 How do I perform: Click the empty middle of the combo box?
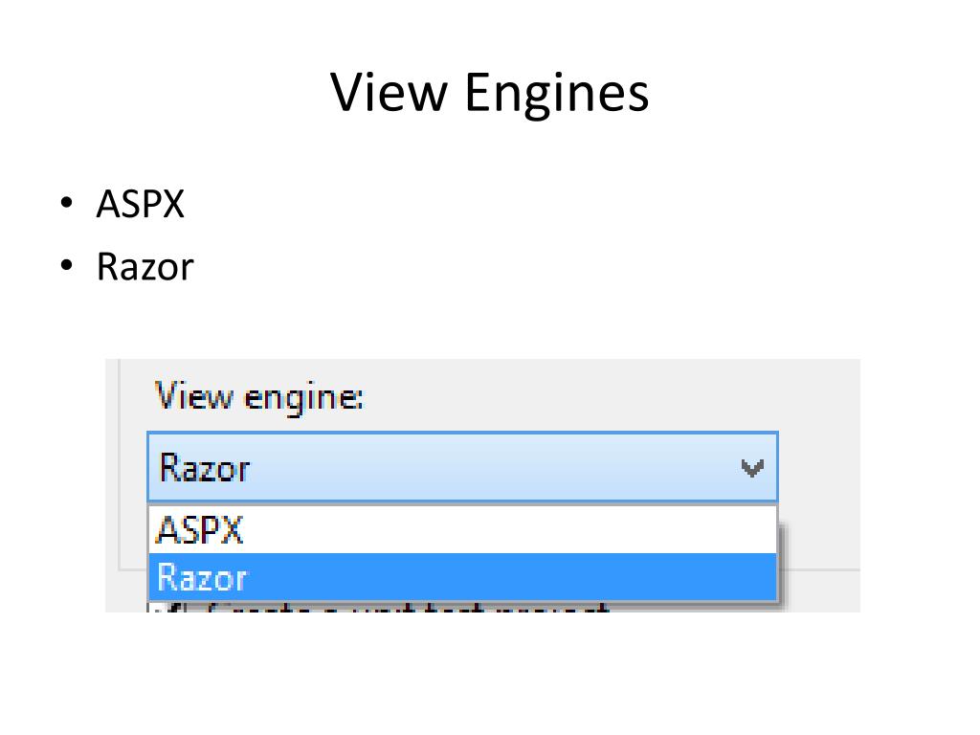click(494, 467)
